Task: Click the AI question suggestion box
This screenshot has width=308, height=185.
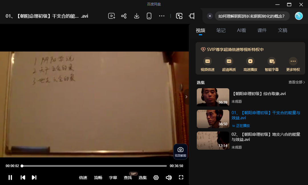Action: 252,16
